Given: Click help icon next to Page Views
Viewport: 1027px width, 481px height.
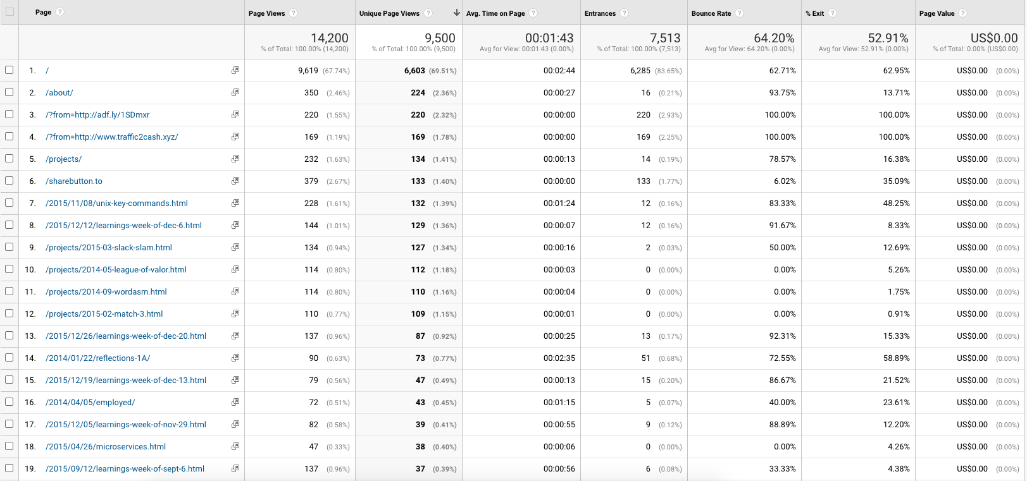Looking at the screenshot, I should pyautogui.click(x=294, y=13).
